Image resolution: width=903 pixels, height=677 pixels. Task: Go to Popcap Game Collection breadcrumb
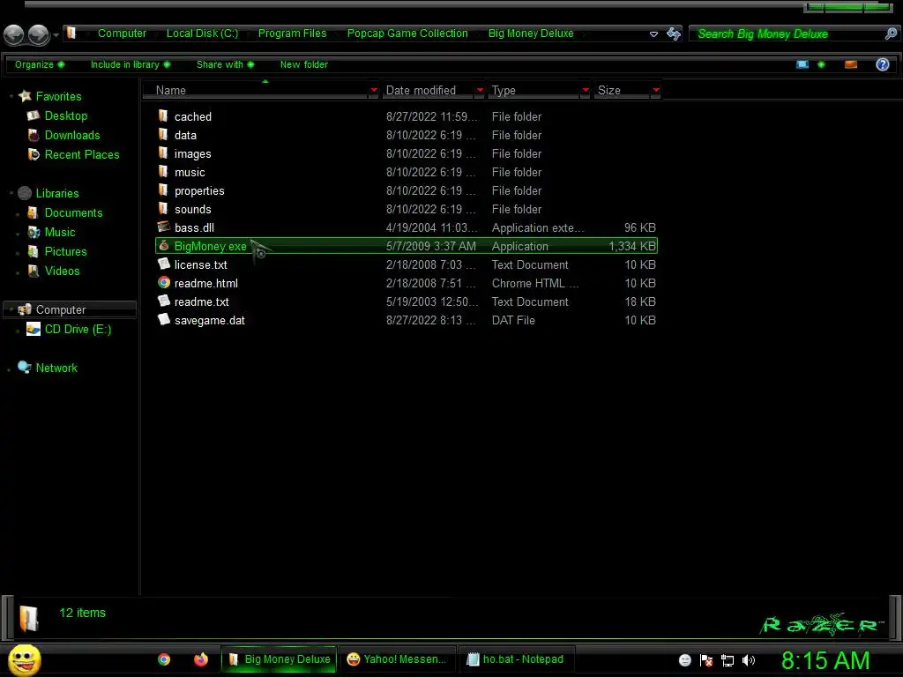407,33
